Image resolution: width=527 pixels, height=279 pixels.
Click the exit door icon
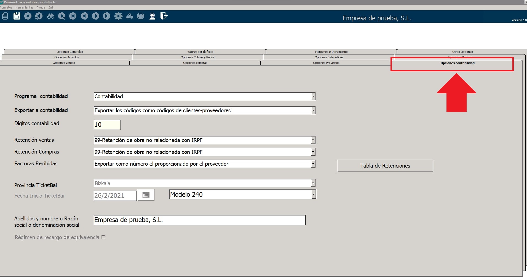[x=164, y=16]
